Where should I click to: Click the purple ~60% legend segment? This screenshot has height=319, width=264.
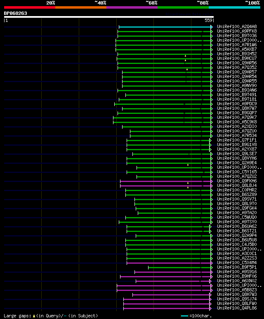click(132, 7)
